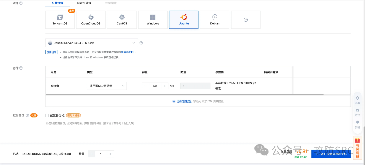Click the 限时1折起 promotion tag
The height and width of the screenshot is (165, 365).
tap(73, 115)
